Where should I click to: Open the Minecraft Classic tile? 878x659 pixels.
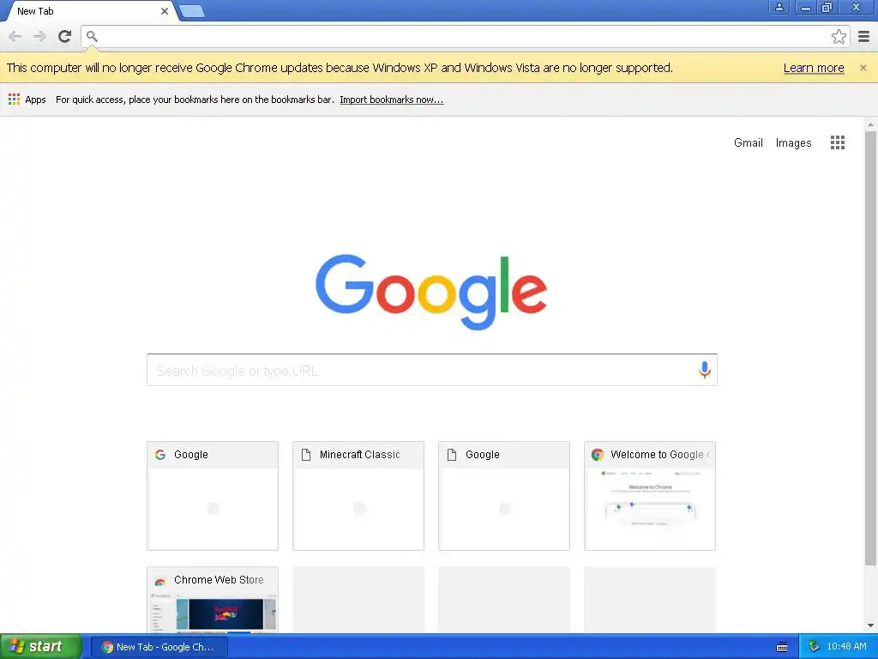point(358,496)
